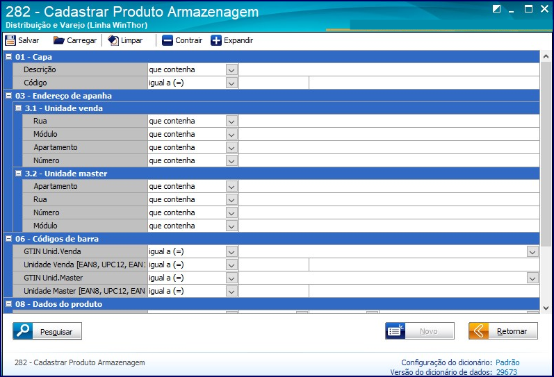Open Módulo operator dropdown under Unidade venda

(231, 134)
